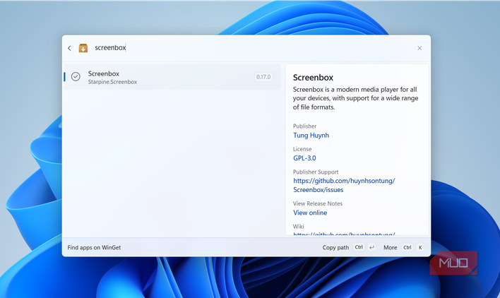500x298 pixels.
Task: Click the Enter key icon hint
Action: tap(371, 247)
